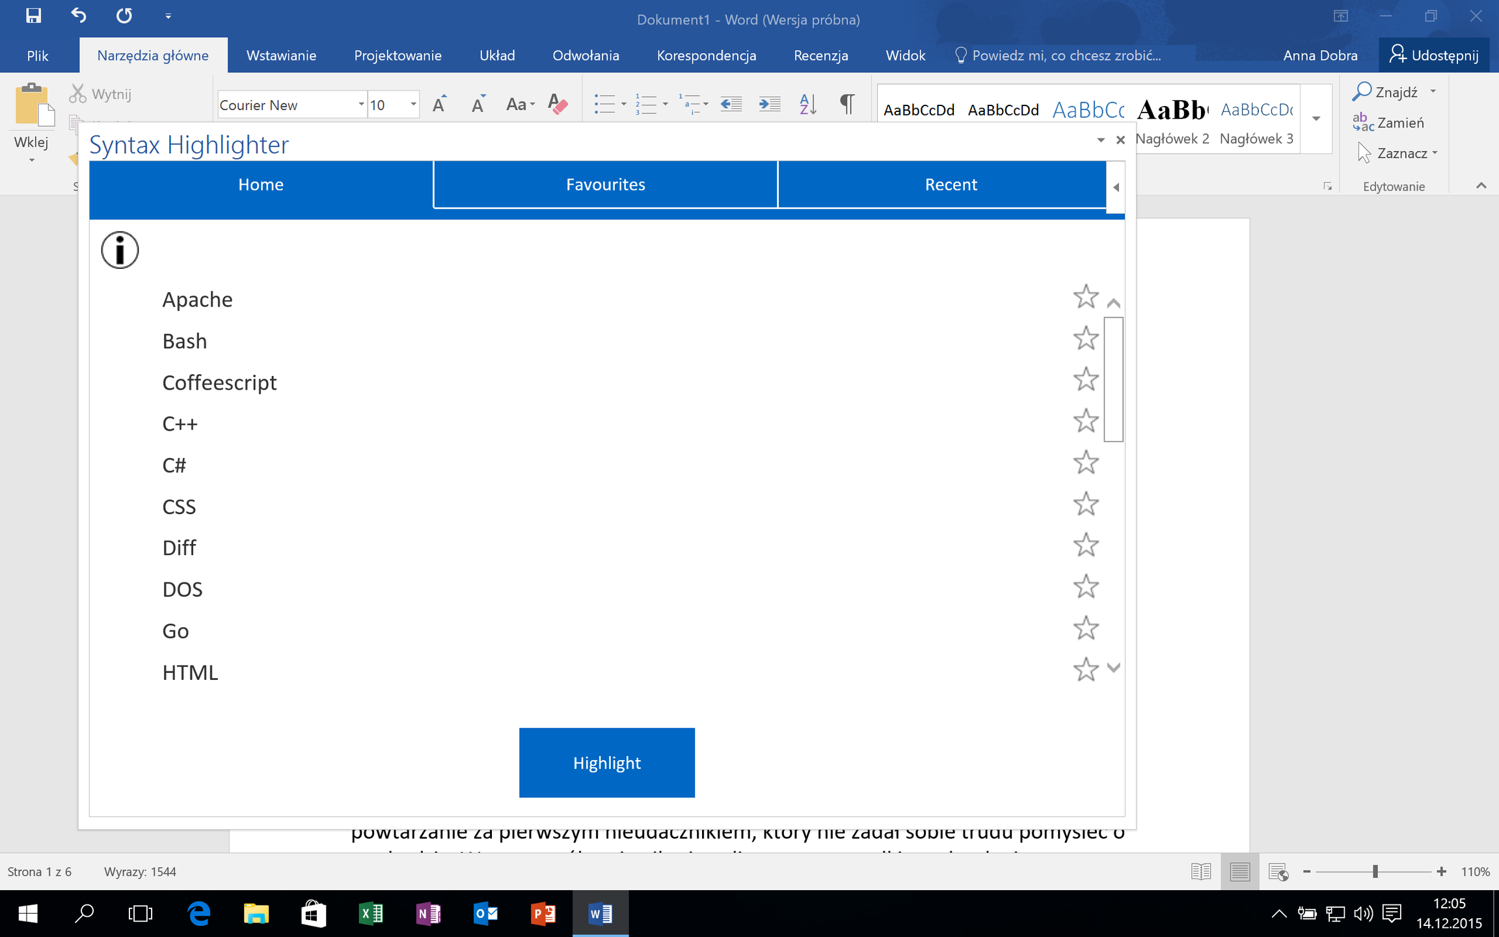Increase paragraph indent
This screenshot has width=1499, height=937.
coord(770,104)
